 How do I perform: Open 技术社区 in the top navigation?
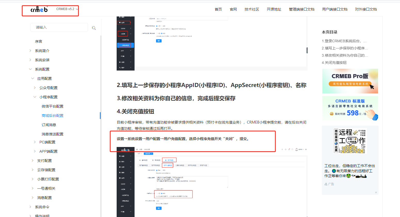[x=252, y=9]
